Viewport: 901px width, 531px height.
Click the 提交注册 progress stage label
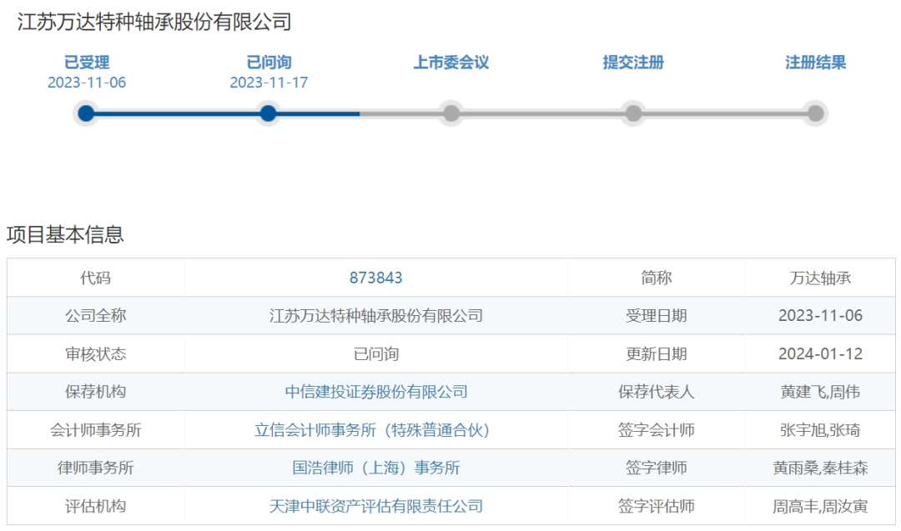pyautogui.click(x=633, y=62)
